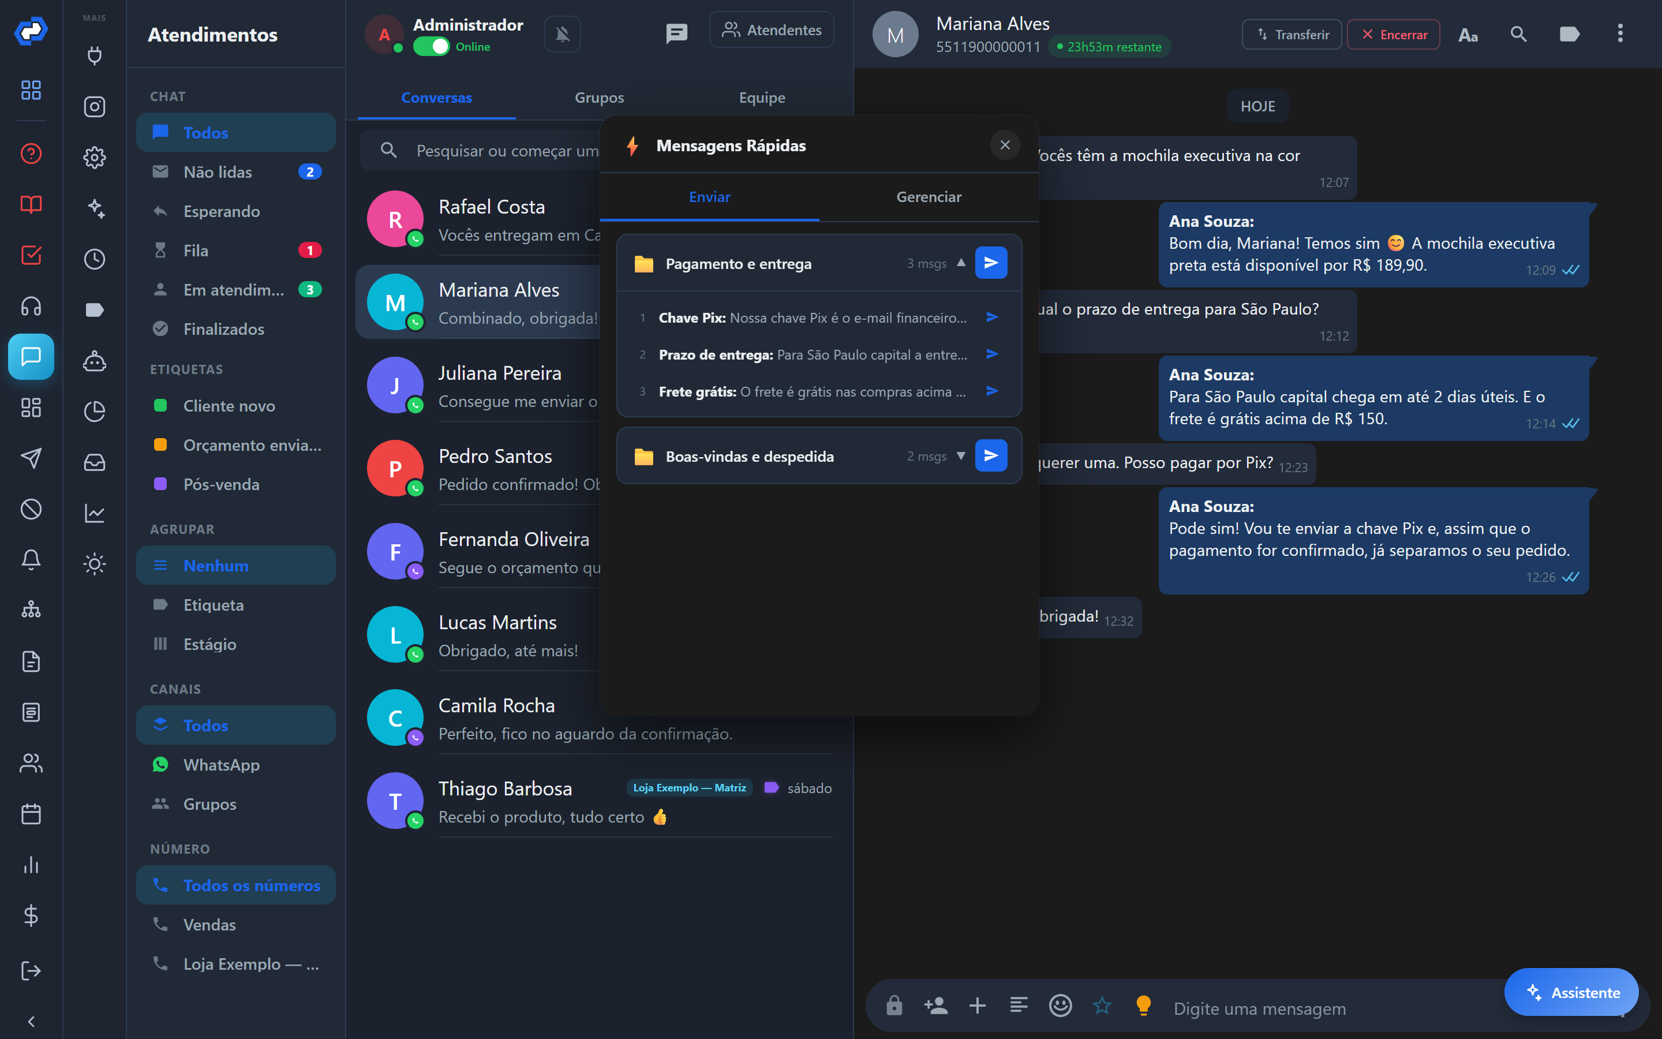Image resolution: width=1662 pixels, height=1039 pixels.
Task: Send the Prazo de entrega quick message
Action: click(991, 354)
